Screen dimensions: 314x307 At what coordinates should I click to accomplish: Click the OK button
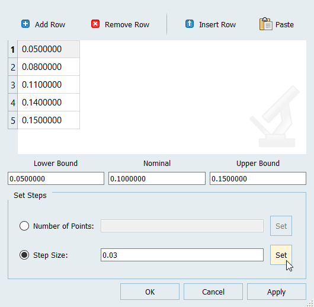(150, 292)
